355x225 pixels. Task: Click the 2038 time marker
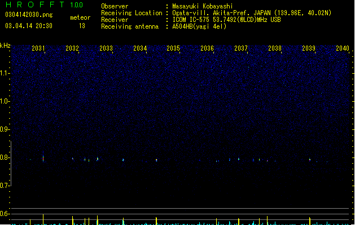coord(275,48)
